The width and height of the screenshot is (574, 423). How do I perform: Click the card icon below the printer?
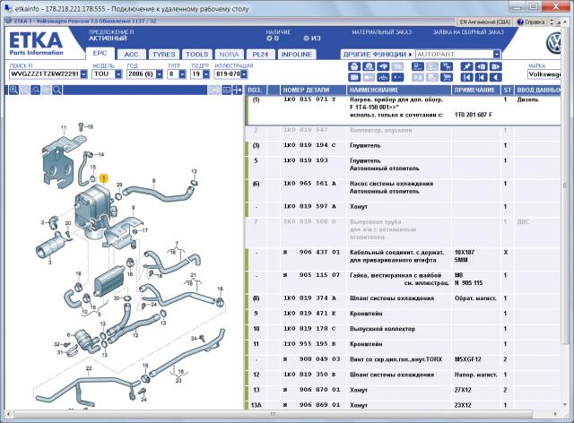coord(353,77)
